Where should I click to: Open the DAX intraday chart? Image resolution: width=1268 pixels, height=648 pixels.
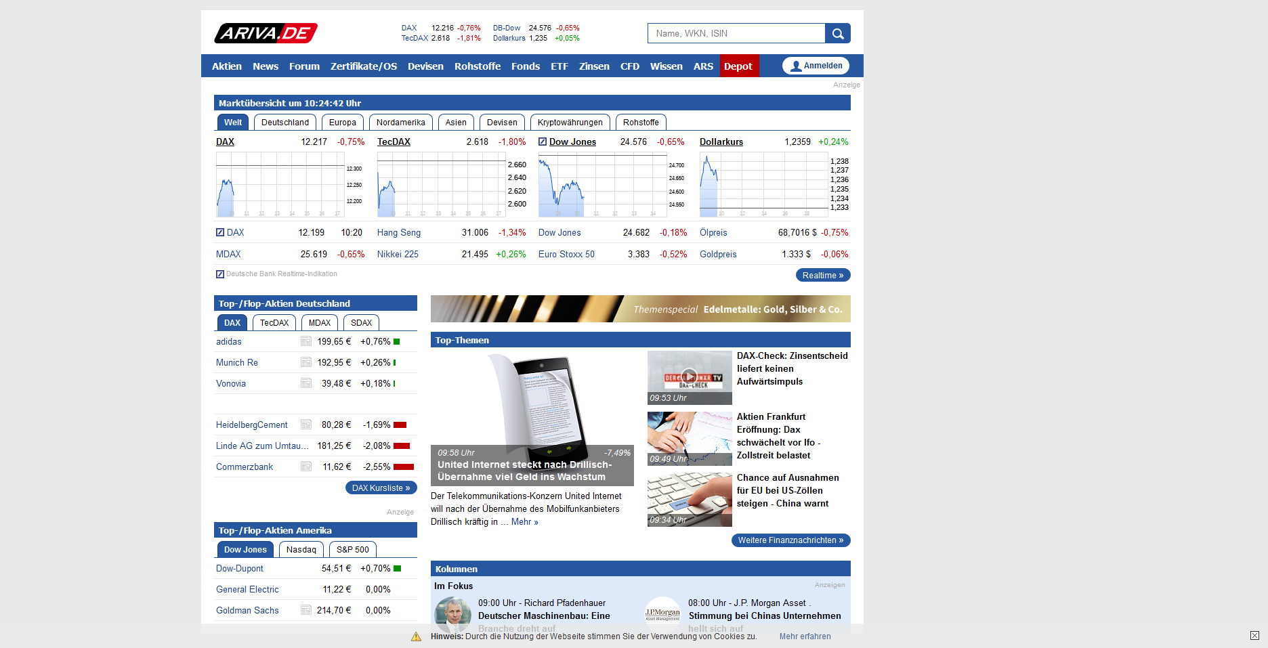(280, 184)
